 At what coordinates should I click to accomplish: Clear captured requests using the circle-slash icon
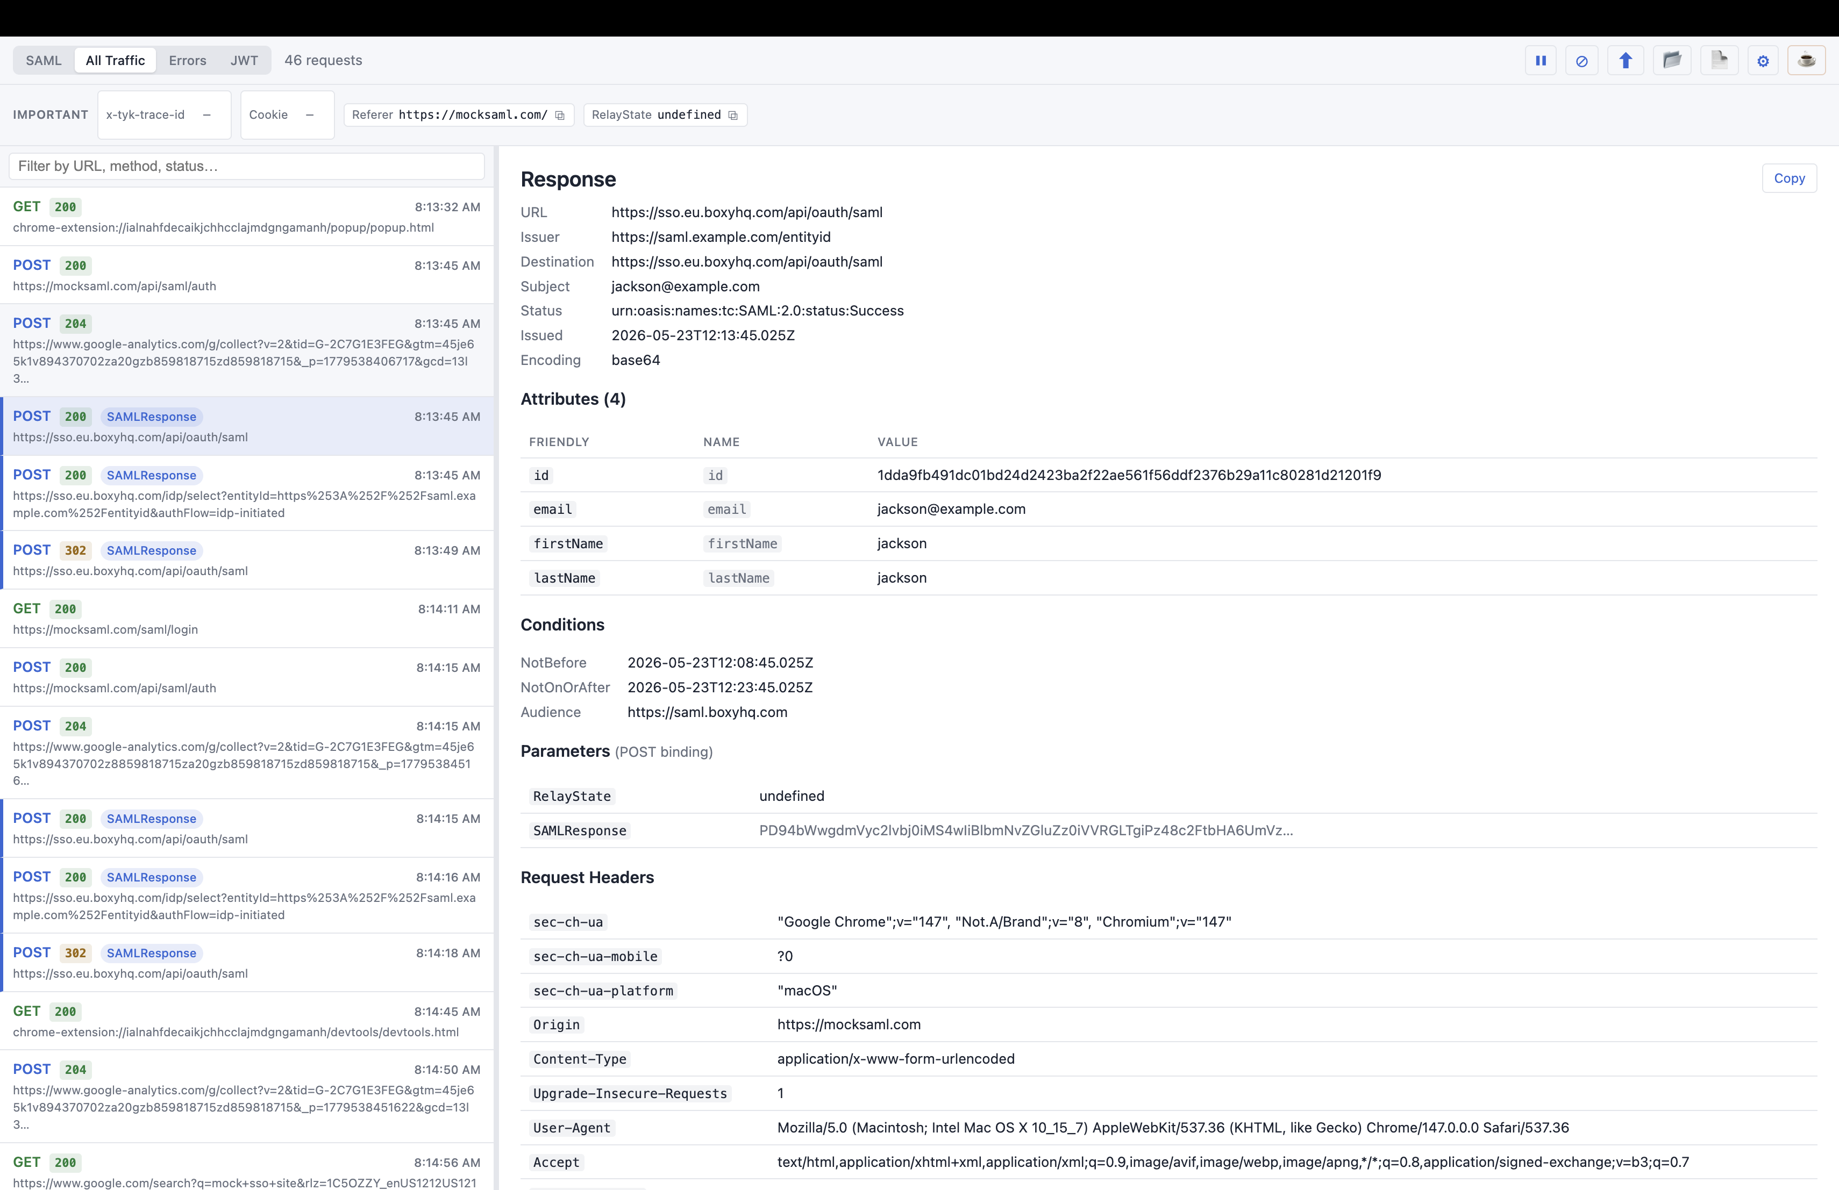coord(1581,60)
